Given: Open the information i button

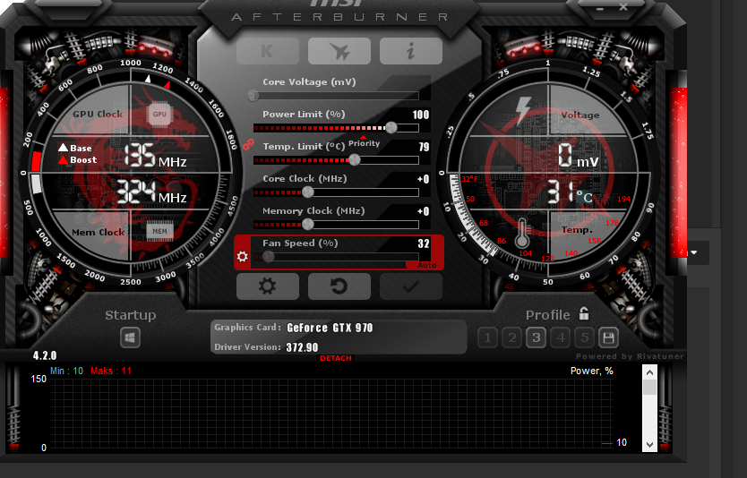Looking at the screenshot, I should pyautogui.click(x=410, y=51).
